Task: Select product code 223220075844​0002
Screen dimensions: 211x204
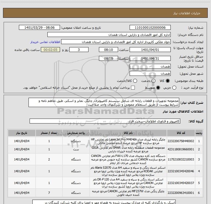Action: (x=181, y=141)
